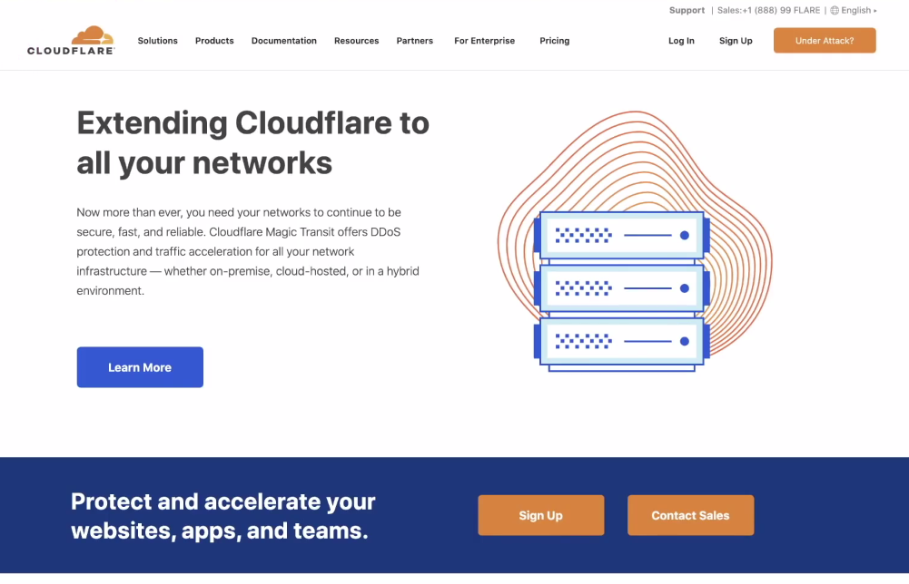This screenshot has height=584, width=909.
Task: Click the Cloudflare logo
Action: point(71,40)
